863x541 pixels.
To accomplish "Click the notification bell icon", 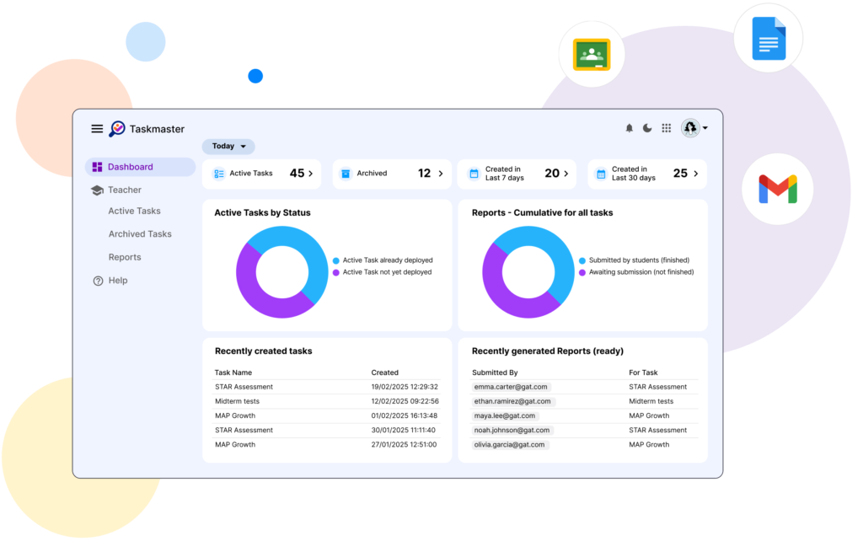I will tap(629, 128).
